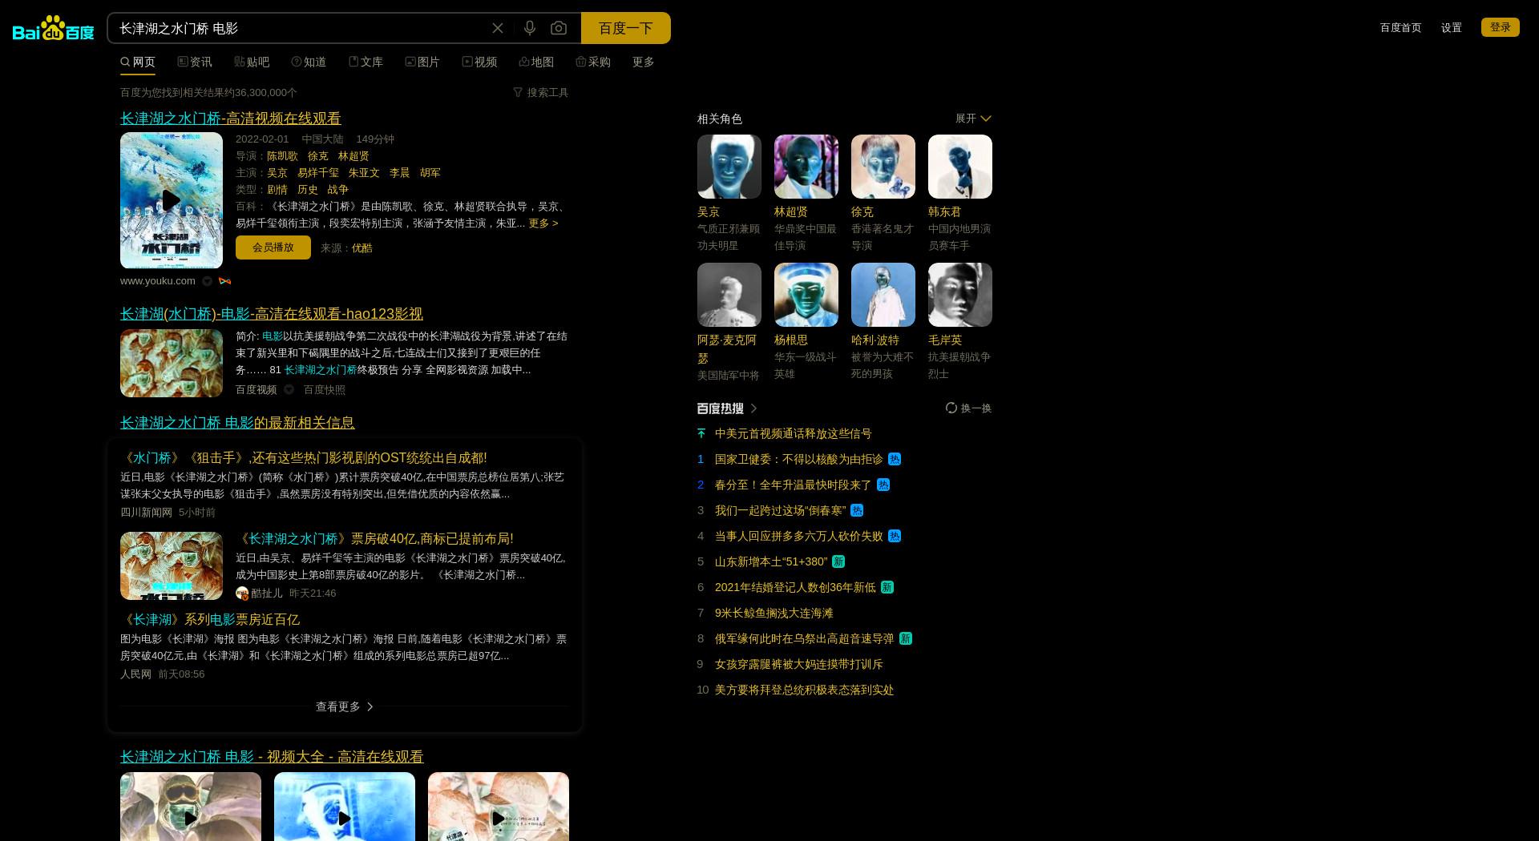Image resolution: width=1539 pixels, height=841 pixels.
Task: Click the 哈利·波特 portrait
Action: pyautogui.click(x=883, y=295)
